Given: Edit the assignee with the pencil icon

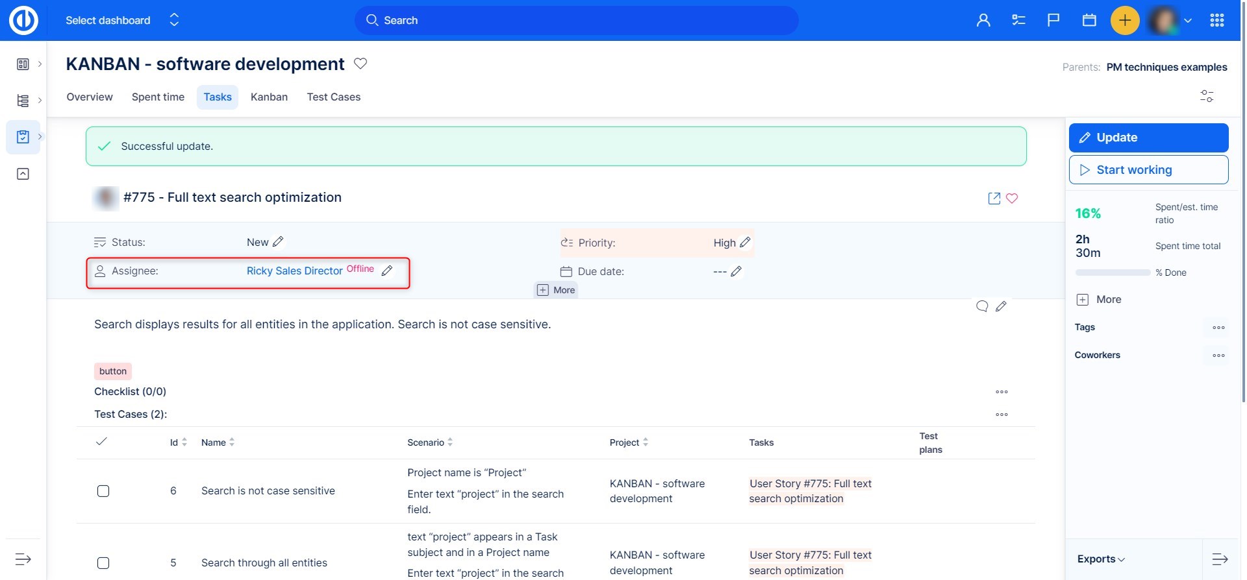Looking at the screenshot, I should (387, 271).
